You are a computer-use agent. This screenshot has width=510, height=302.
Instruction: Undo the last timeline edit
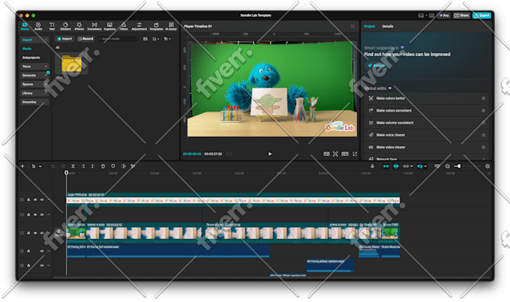click(x=52, y=166)
